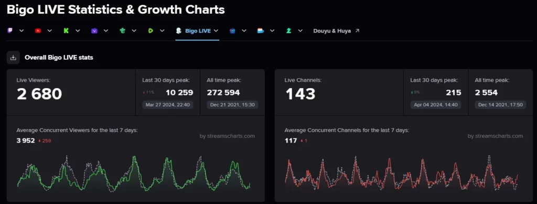Click the green 9% change indicator
Viewport: 537px width, 204px height.
pos(415,92)
